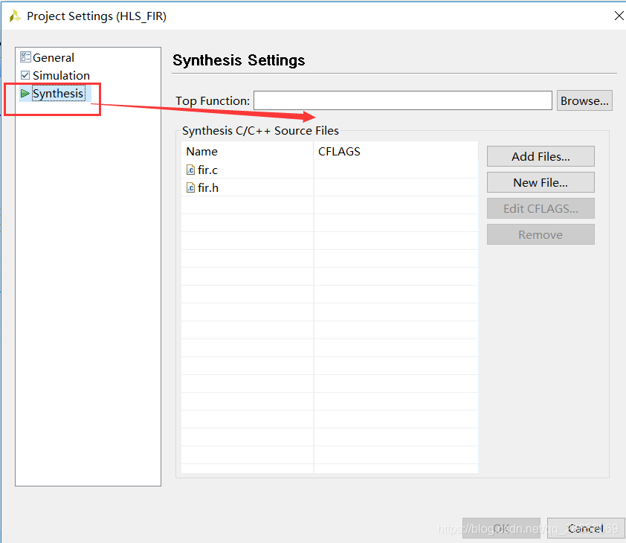The width and height of the screenshot is (626, 543).
Task: Select Simulation in the settings tree
Action: coord(61,76)
